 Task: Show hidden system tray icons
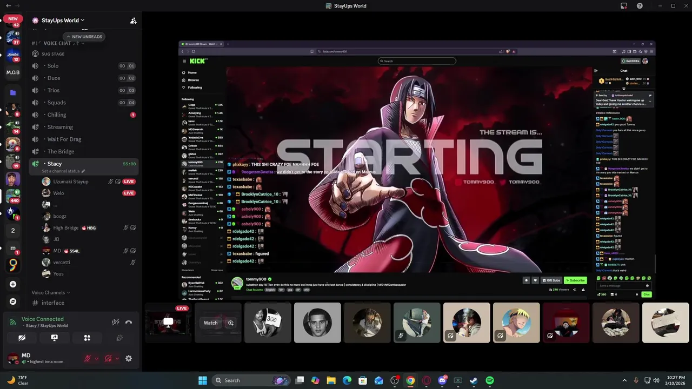pos(624,380)
